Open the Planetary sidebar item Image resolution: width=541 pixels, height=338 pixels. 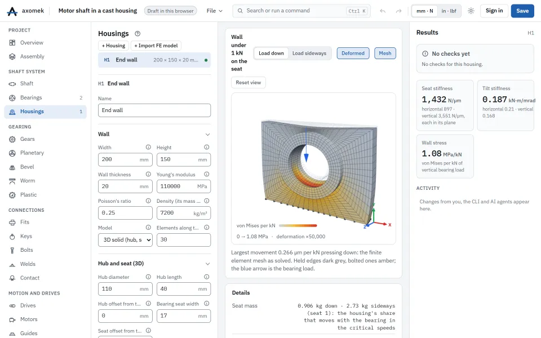(46, 153)
